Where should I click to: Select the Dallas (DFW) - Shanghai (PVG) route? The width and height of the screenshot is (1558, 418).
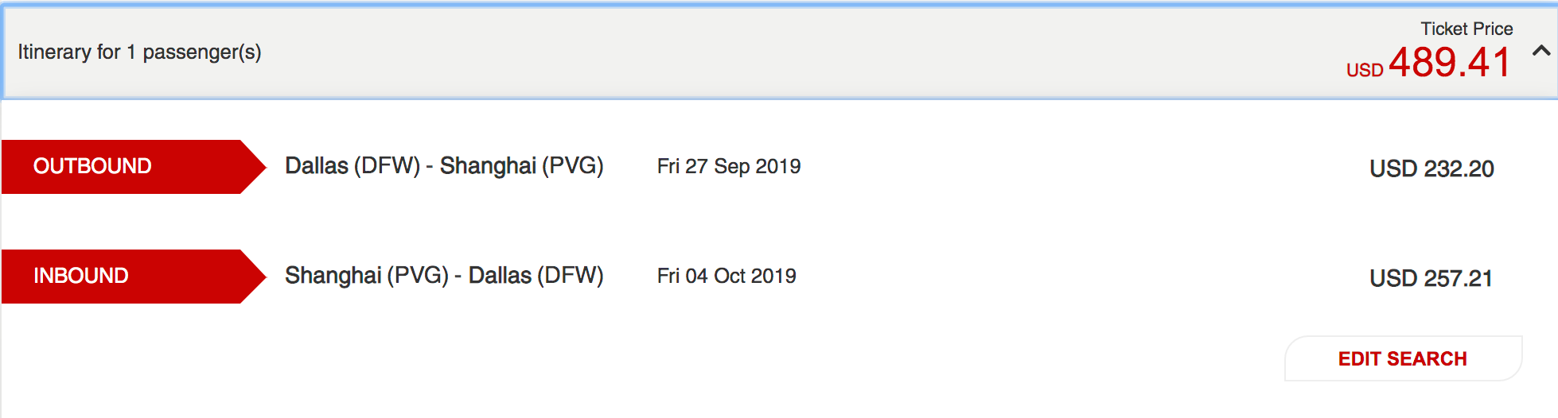point(444,166)
